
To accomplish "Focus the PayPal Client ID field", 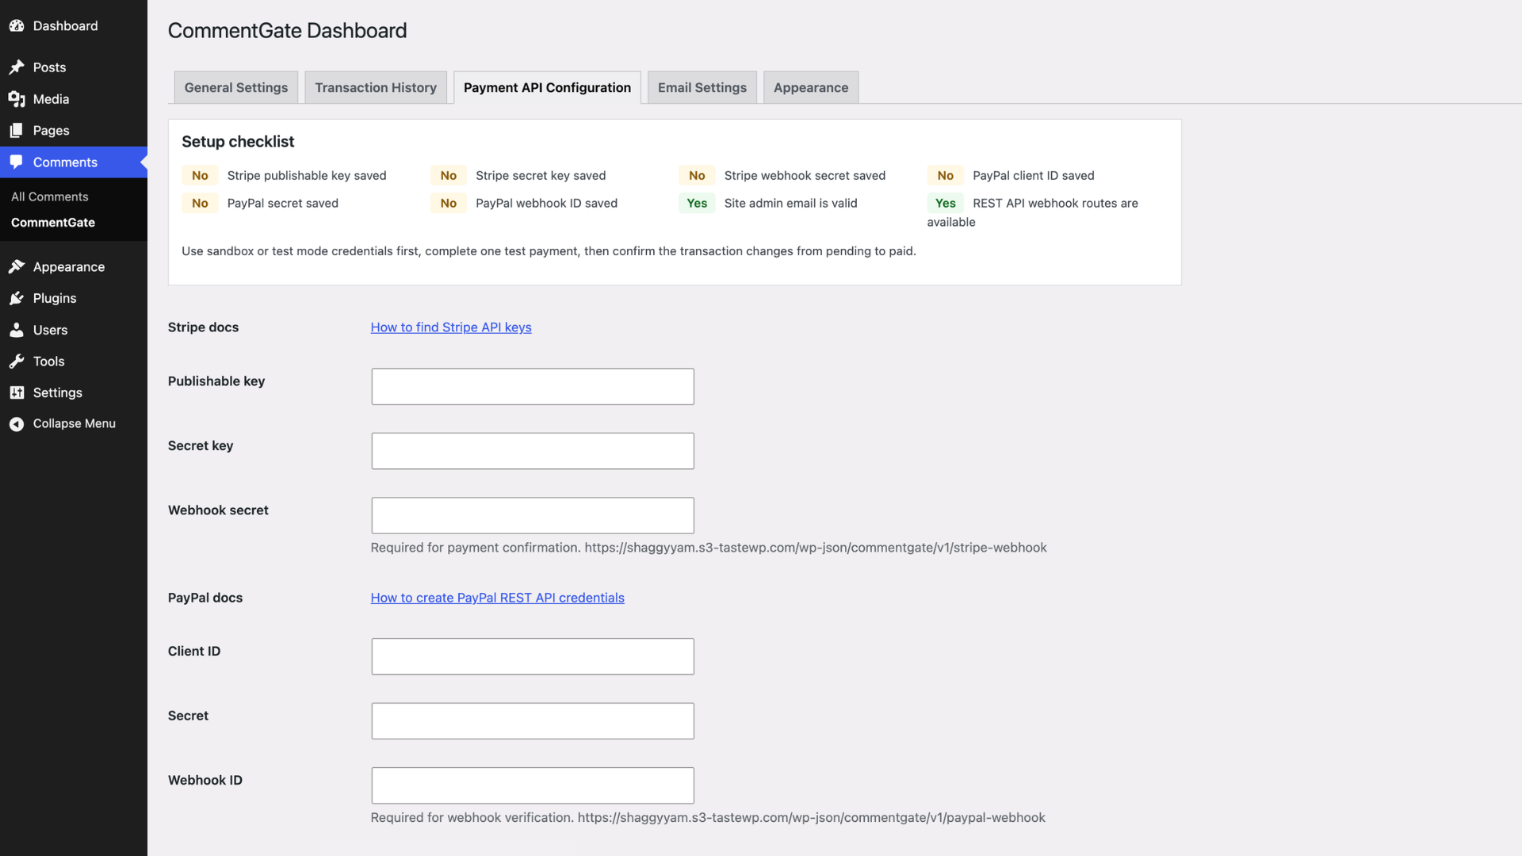I will pos(533,656).
